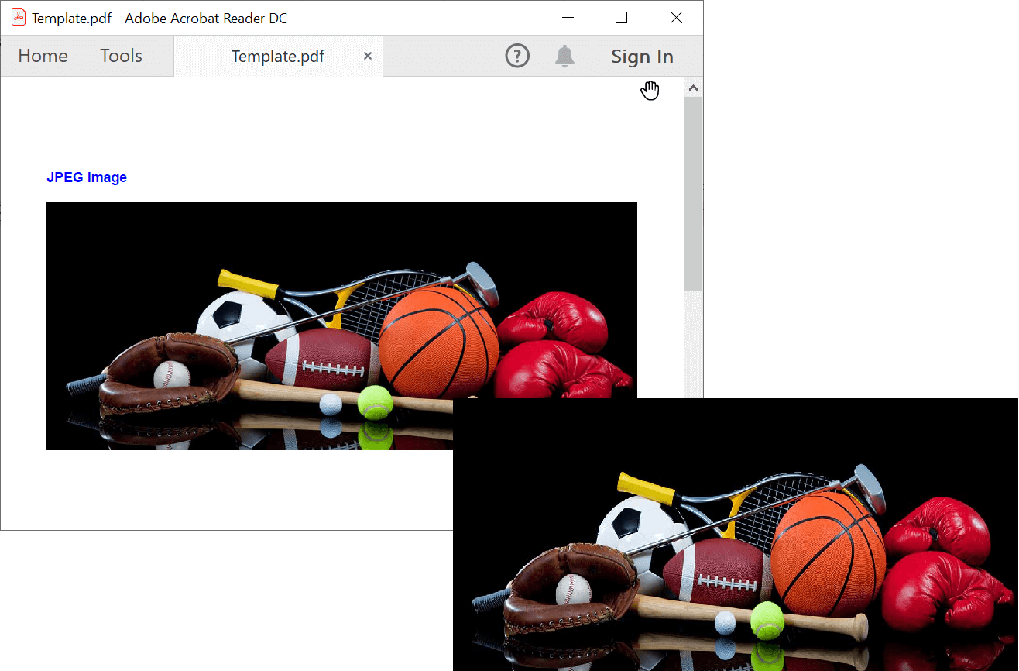Maximize the Acrobat Reader window
This screenshot has height=671, width=1019.
pyautogui.click(x=621, y=18)
